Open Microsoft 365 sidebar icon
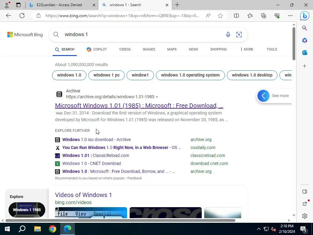313x235 pixels. 305,40
